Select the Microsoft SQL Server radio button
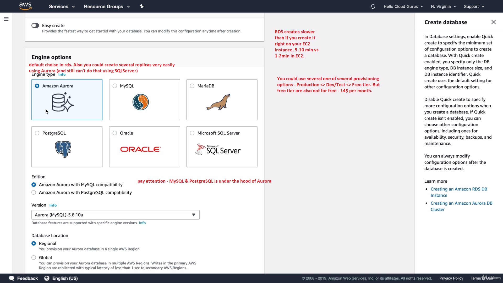Screen dimensions: 503x283 click(192, 133)
